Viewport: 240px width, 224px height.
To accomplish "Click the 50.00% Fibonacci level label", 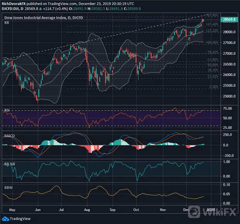I will point(213,65).
